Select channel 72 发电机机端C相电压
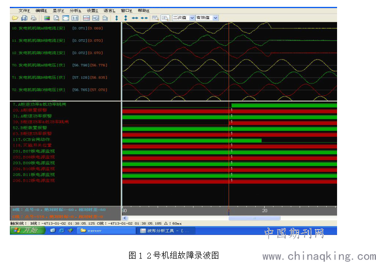The height and width of the screenshot is (262, 376). (38, 90)
